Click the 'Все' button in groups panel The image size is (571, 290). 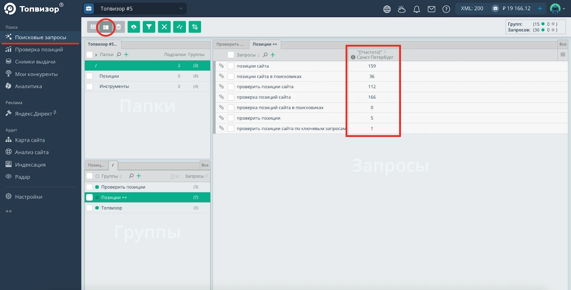click(x=205, y=165)
